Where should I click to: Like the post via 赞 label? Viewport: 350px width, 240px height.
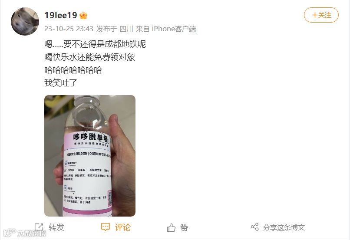(184, 228)
